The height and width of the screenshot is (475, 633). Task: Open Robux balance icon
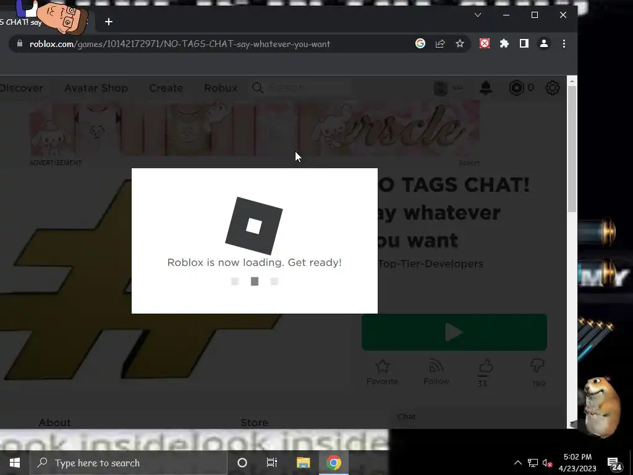[516, 88]
